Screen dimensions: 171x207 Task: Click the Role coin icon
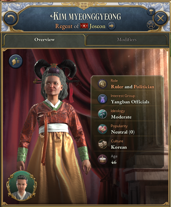coord(103,84)
